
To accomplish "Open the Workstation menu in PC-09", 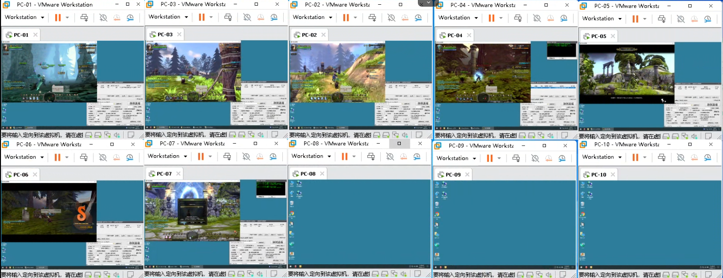I will tap(456, 158).
